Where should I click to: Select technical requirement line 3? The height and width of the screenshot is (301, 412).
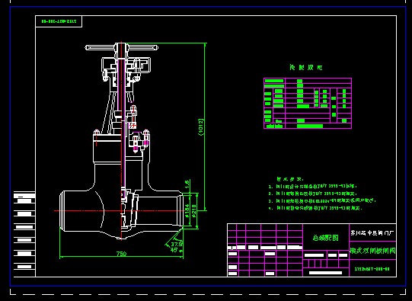tap(322, 200)
